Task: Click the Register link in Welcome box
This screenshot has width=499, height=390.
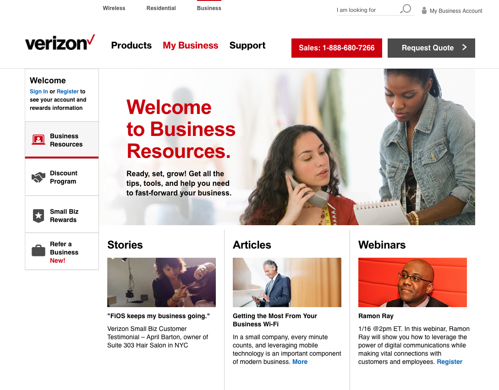Action: pyautogui.click(x=67, y=92)
